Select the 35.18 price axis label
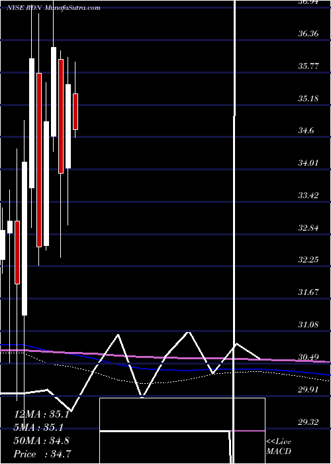The image size is (331, 464). pyautogui.click(x=308, y=98)
